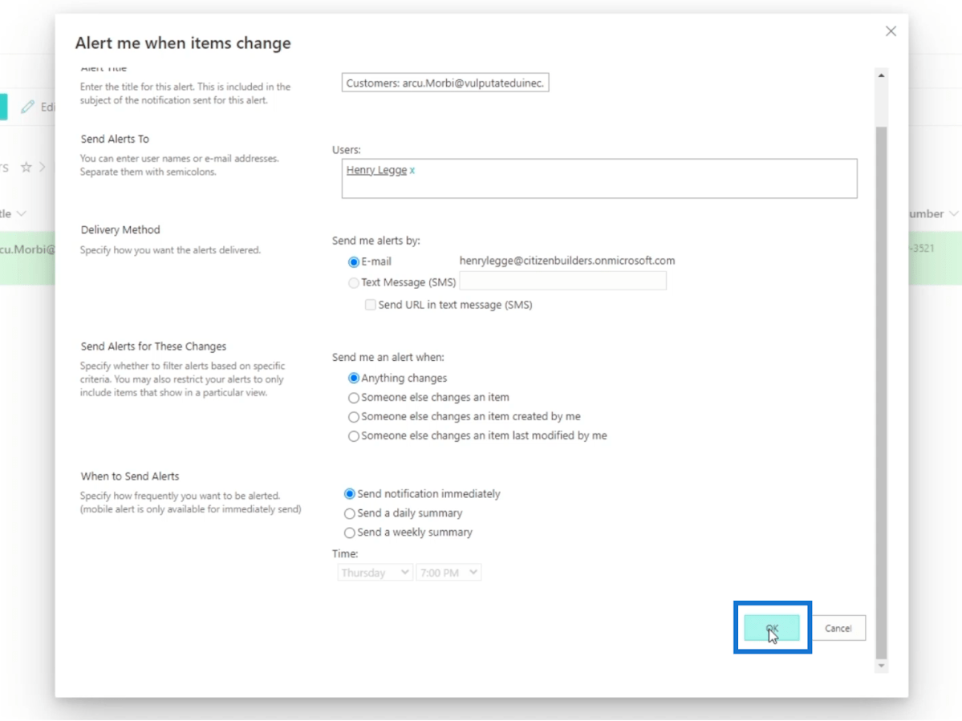This screenshot has width=962, height=721.
Task: Click the OK button
Action: (772, 628)
